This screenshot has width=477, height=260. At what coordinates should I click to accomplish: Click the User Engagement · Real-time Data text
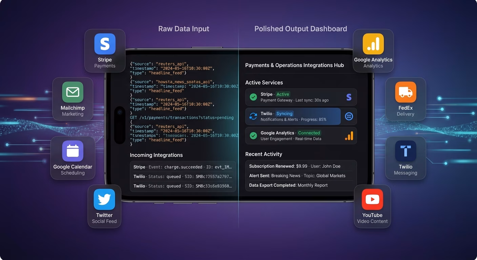pos(291,139)
